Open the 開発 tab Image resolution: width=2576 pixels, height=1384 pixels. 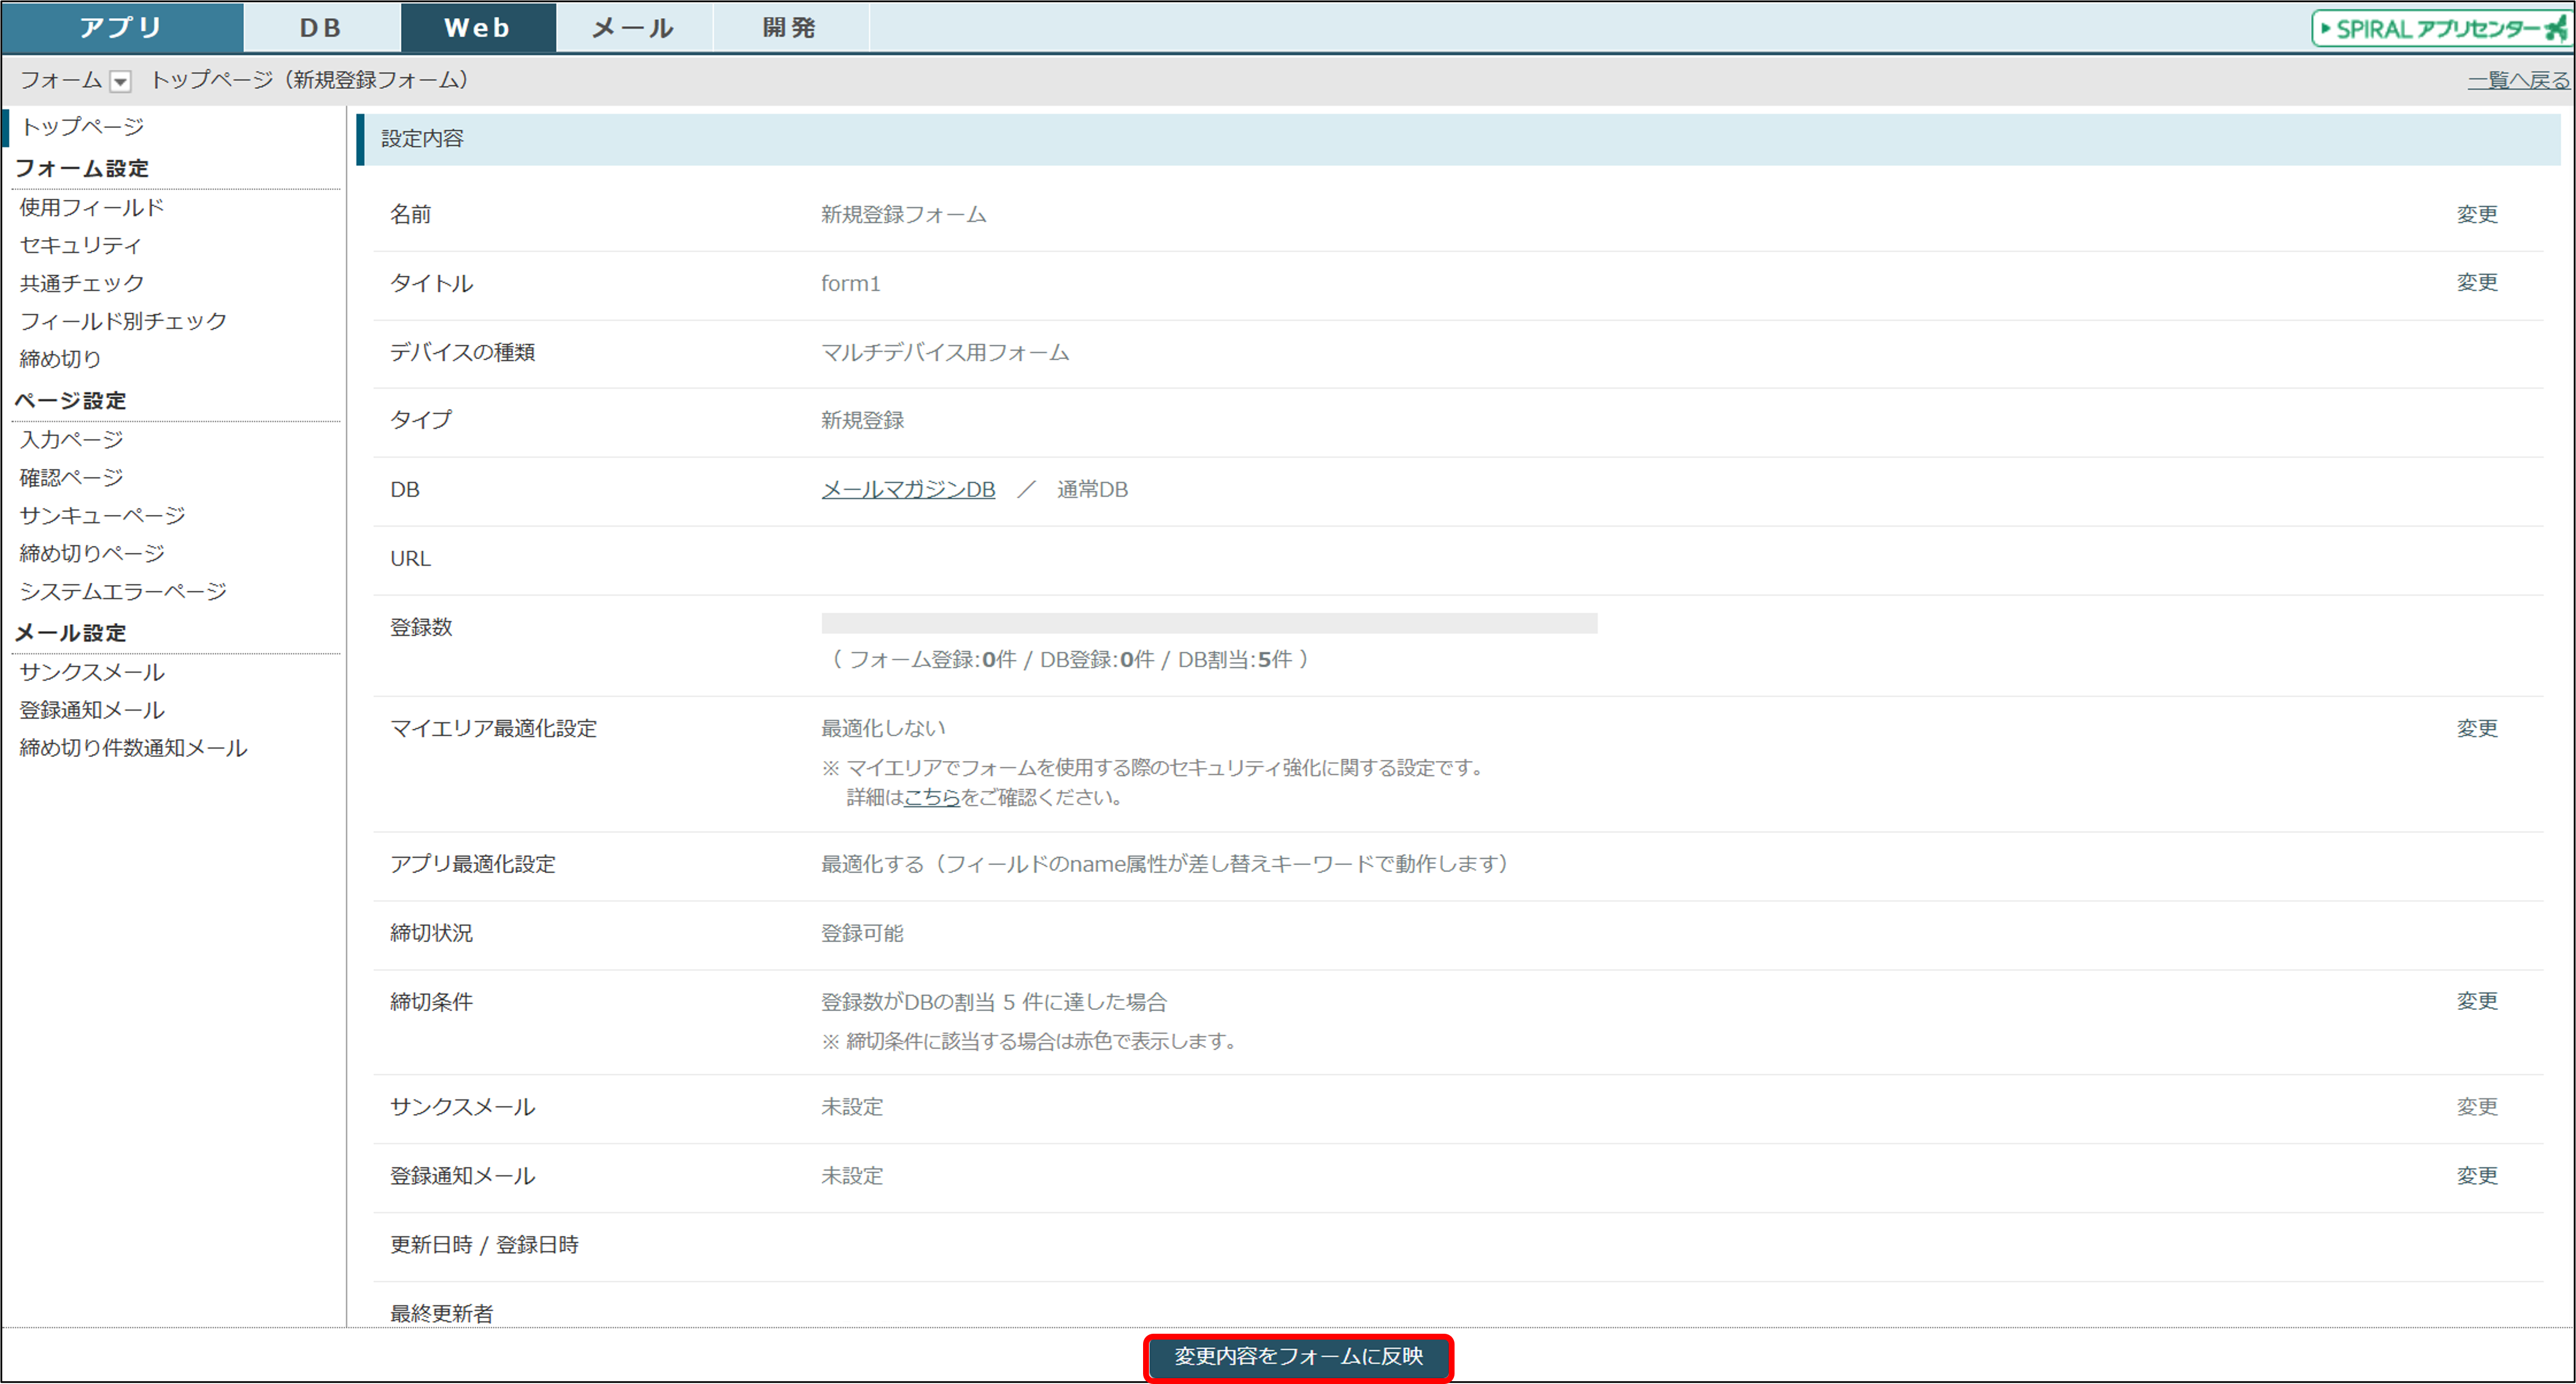(790, 28)
